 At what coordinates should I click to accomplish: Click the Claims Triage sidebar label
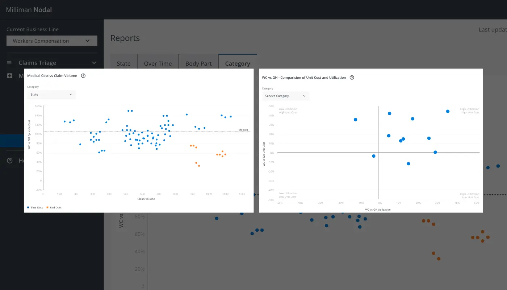pos(37,63)
